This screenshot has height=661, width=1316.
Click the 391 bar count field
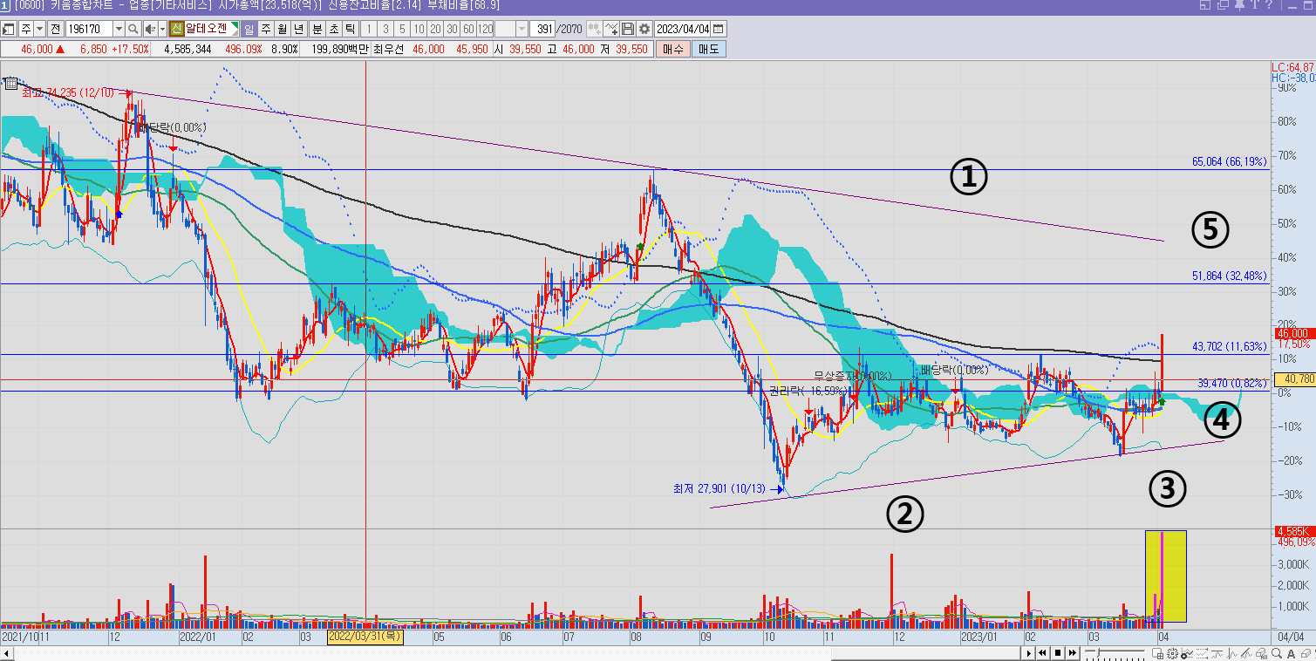point(542,28)
